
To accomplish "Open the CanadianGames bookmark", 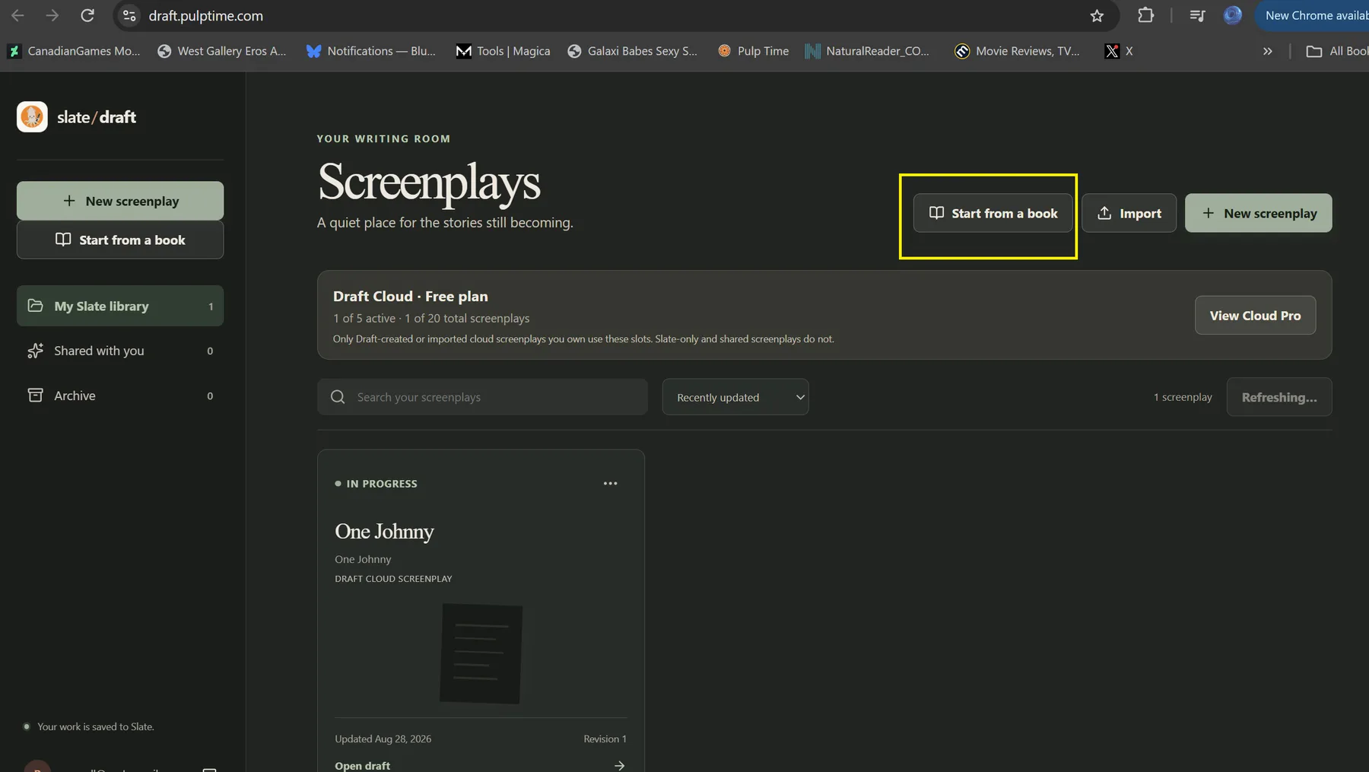I will [74, 51].
